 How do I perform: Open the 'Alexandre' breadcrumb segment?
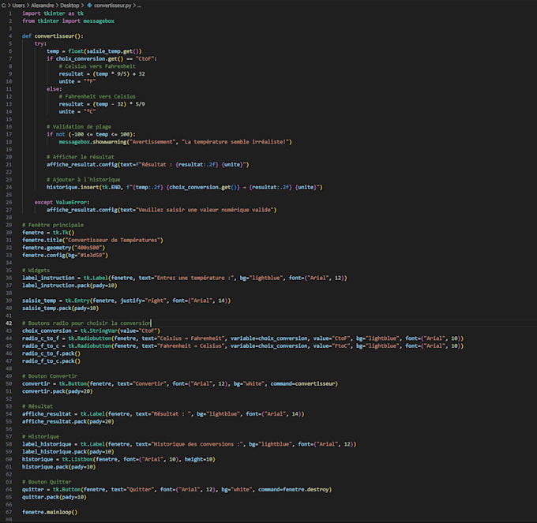click(43, 6)
